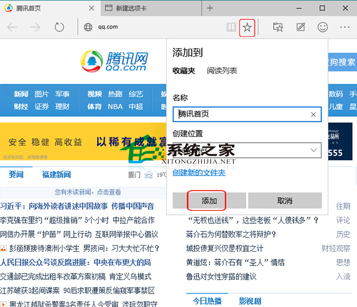The height and width of the screenshot is (307, 357).
Task: Click the Tencent QQ penguin logo
Action: click(92, 61)
